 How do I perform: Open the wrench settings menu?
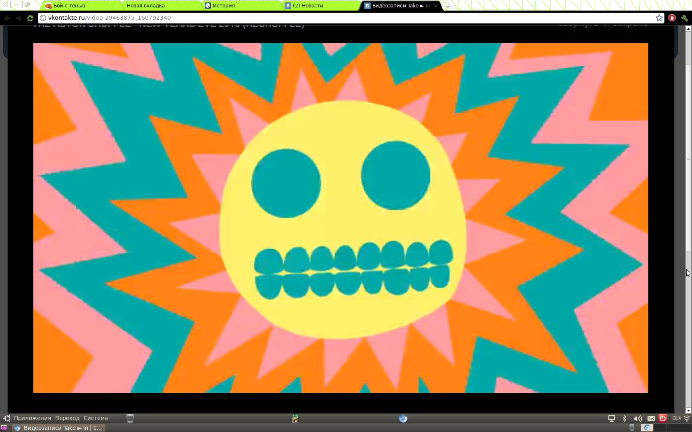point(685,18)
